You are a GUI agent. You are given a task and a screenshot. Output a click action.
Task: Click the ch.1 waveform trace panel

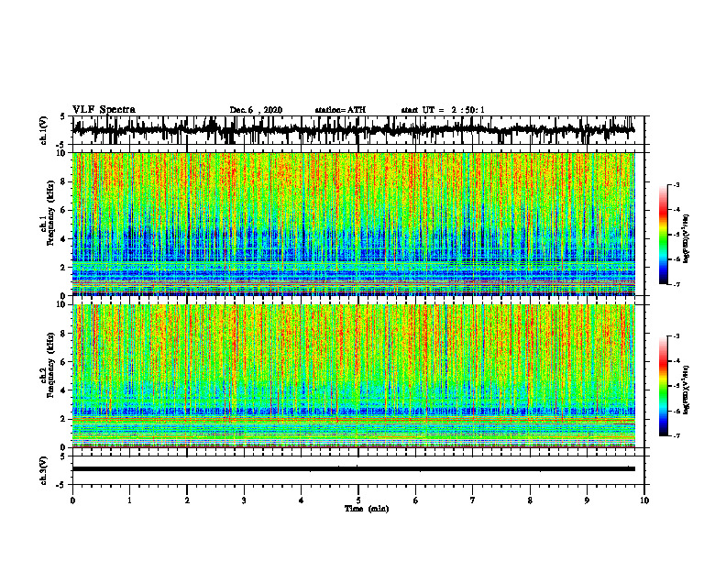[x=358, y=130]
